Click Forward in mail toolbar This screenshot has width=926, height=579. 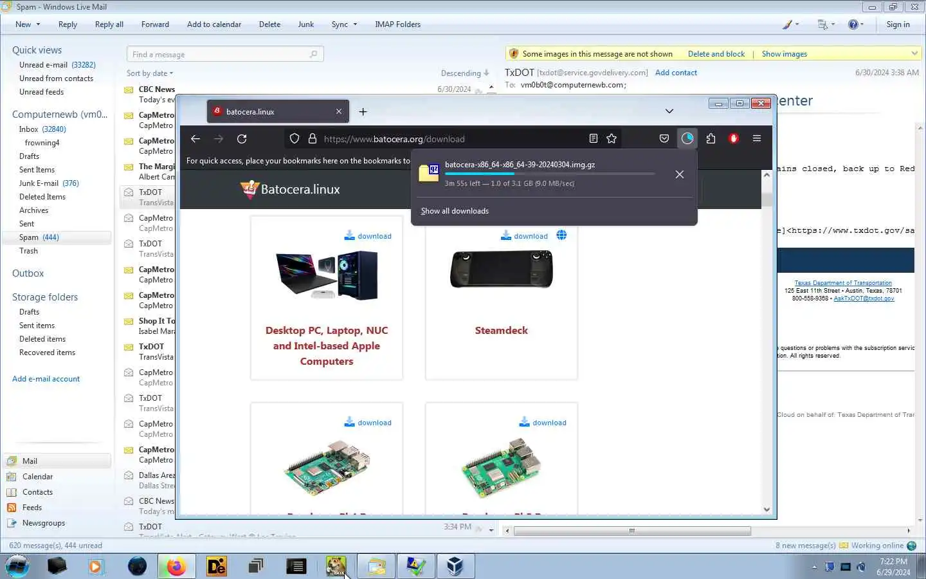coord(155,24)
